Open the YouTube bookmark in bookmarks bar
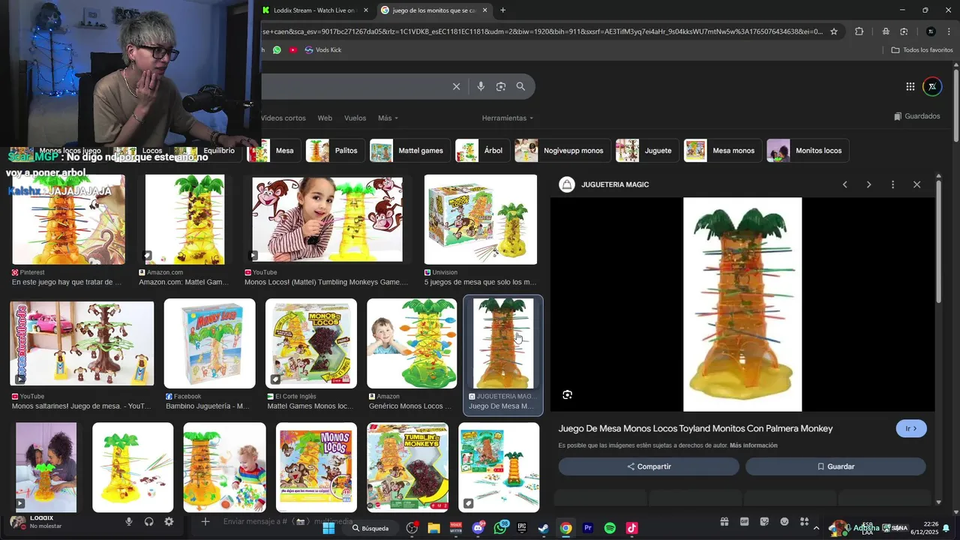This screenshot has height=540, width=960. pyautogui.click(x=293, y=49)
